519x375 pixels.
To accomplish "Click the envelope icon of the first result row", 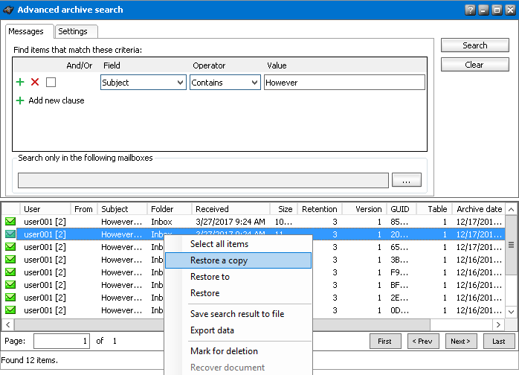I will (x=10, y=222).
